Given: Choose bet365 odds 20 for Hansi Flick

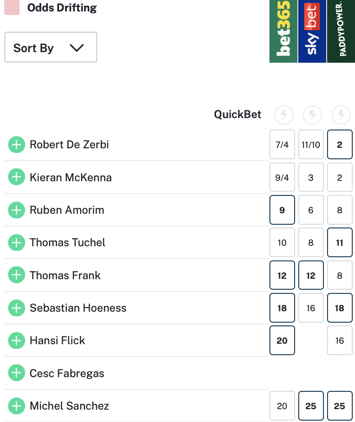Looking at the screenshot, I should click(x=282, y=341).
